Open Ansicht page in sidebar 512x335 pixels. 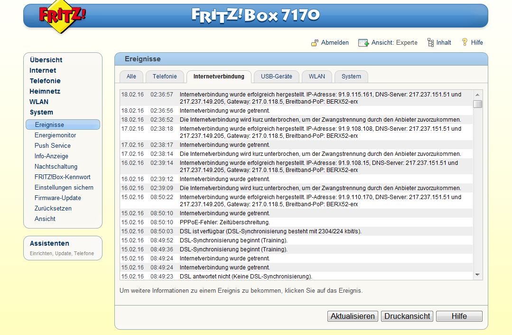click(x=45, y=219)
